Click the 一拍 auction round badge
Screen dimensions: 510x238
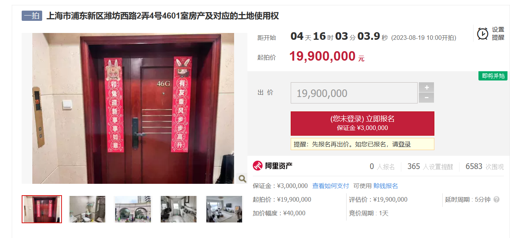pyautogui.click(x=32, y=16)
